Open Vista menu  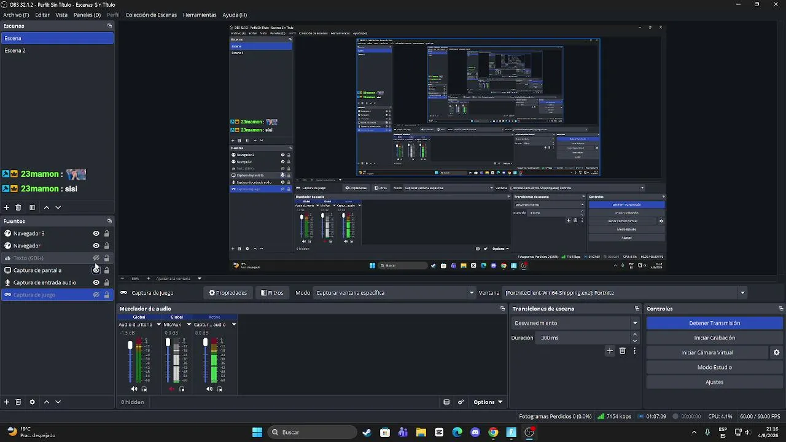click(61, 15)
